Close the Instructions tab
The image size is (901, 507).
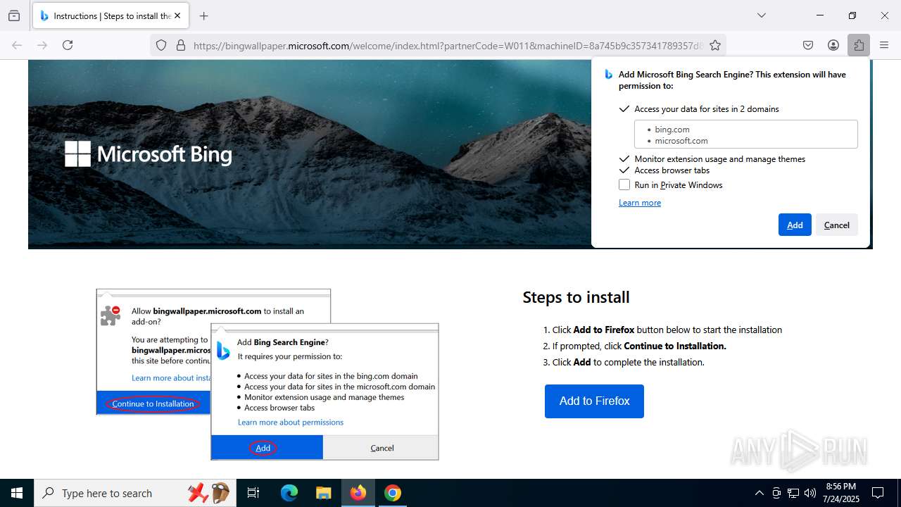coord(178,15)
